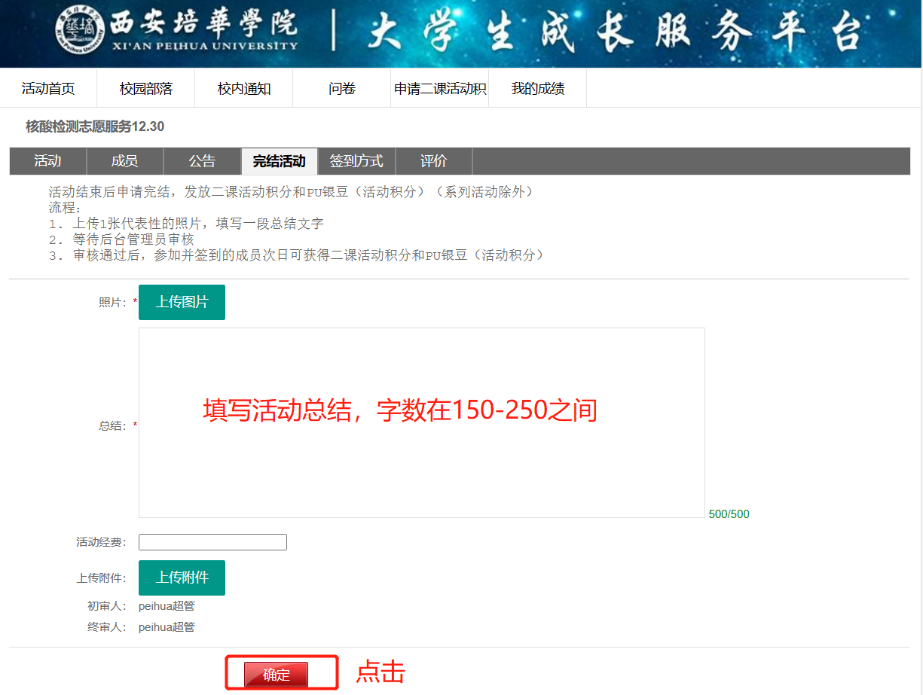This screenshot has height=695, width=923.
Task: Open the 公告 tab
Action: (x=202, y=161)
